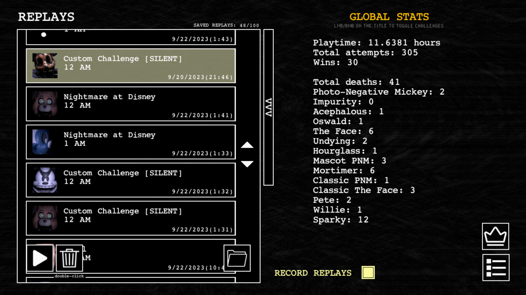Click the Pete: 2 stat
The width and height of the screenshot is (526, 295).
(332, 200)
